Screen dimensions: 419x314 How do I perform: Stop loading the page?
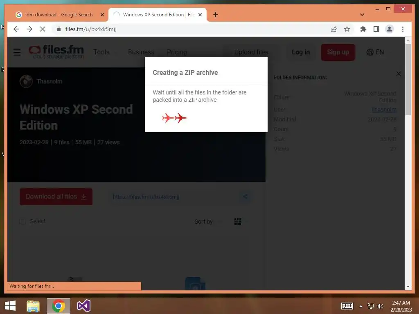tap(43, 29)
